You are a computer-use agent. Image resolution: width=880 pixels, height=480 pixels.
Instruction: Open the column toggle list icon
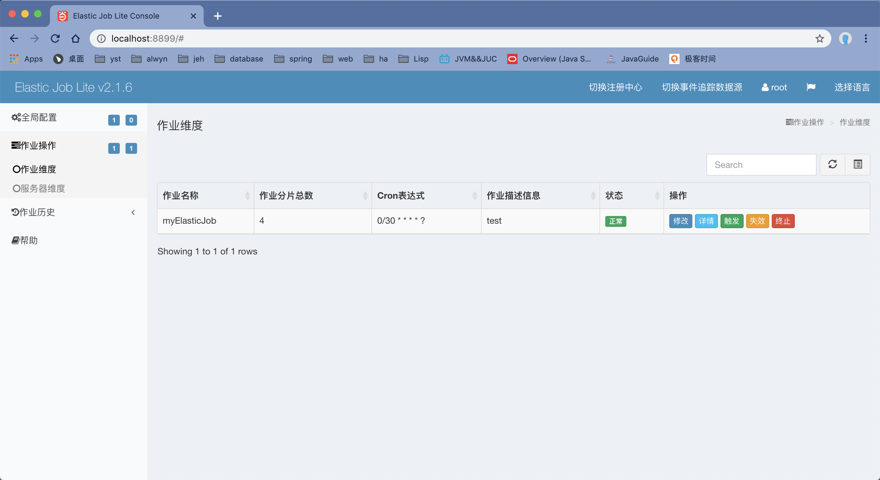pos(858,164)
